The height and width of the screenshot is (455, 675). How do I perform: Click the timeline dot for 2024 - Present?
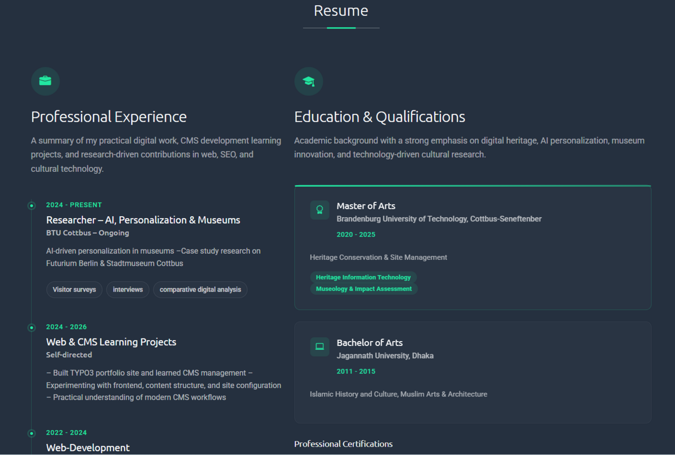coord(32,206)
